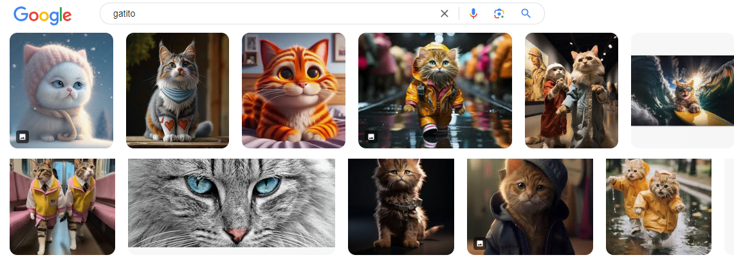The image size is (734, 264).
Task: Click image badge on hooded orange kitten
Action: click(479, 243)
